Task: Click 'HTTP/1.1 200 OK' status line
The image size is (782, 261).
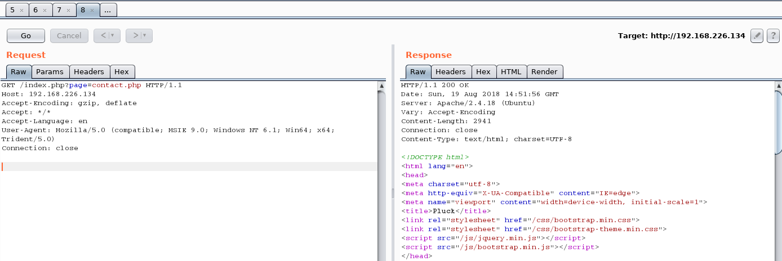Action: coord(435,85)
